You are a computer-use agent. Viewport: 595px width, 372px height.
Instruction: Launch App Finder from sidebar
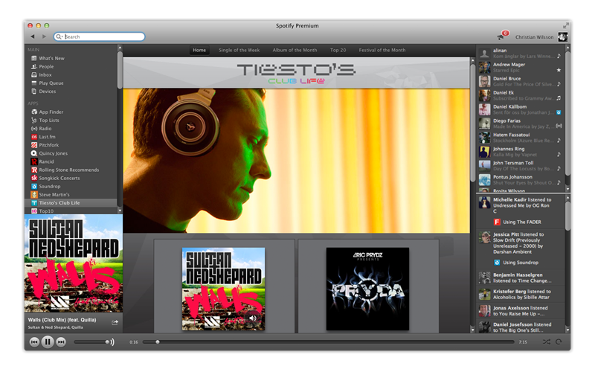pos(51,112)
